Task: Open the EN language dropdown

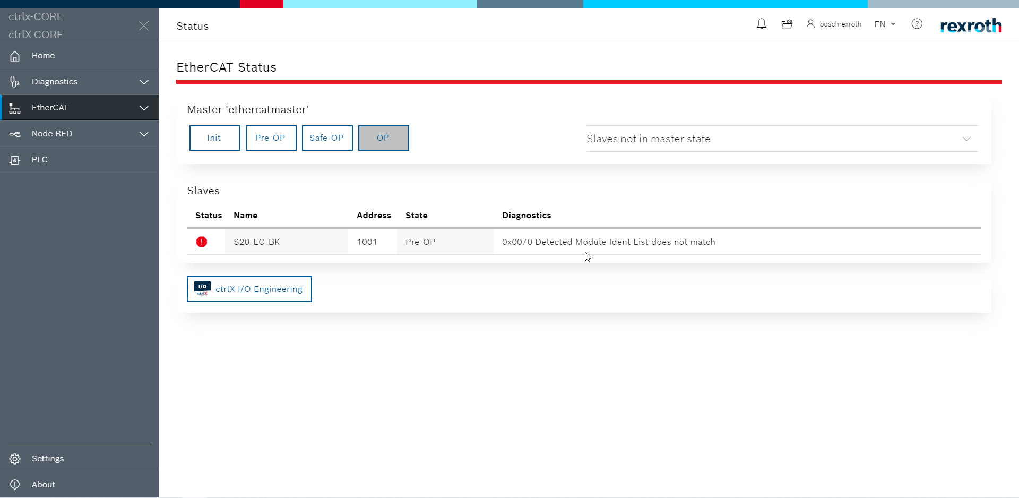Action: (x=885, y=24)
